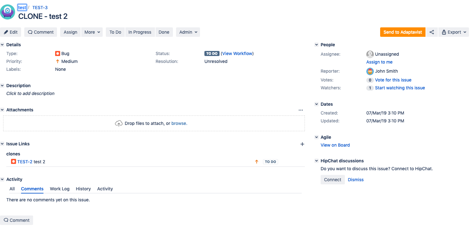Collapse the Description section
474x241 pixels.
click(x=3, y=86)
